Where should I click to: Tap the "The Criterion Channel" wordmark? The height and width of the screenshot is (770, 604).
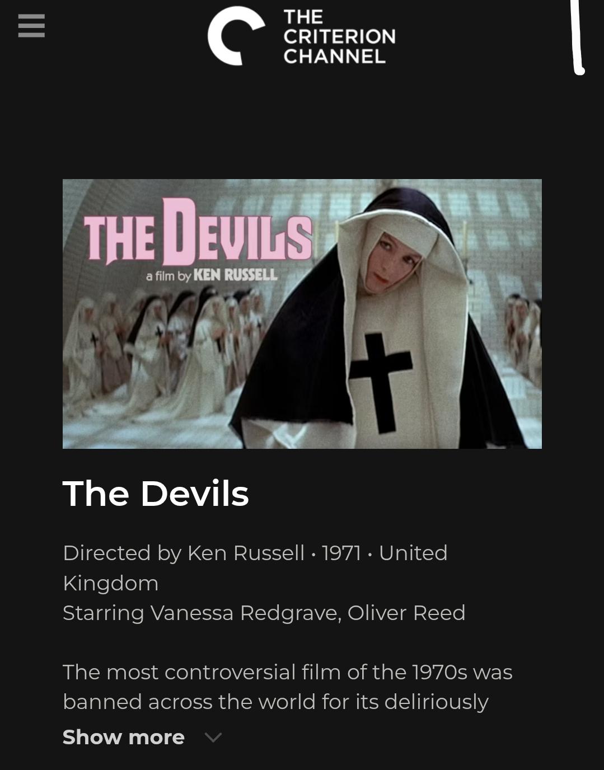click(x=339, y=36)
